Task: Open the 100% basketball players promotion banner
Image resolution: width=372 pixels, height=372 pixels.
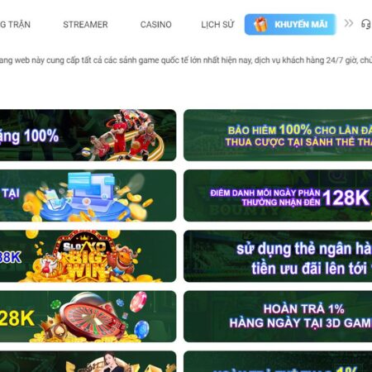Action: pyautogui.click(x=88, y=135)
